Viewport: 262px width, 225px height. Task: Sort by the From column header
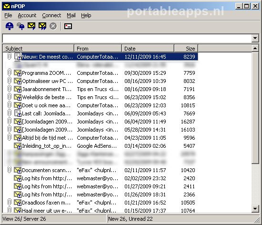(x=98, y=49)
